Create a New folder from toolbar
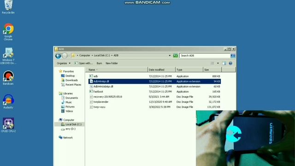 112,63
